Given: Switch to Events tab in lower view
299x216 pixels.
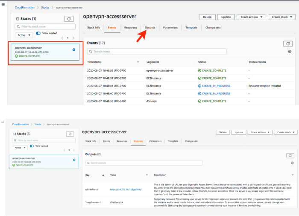Looking at the screenshot, I should [106, 141].
